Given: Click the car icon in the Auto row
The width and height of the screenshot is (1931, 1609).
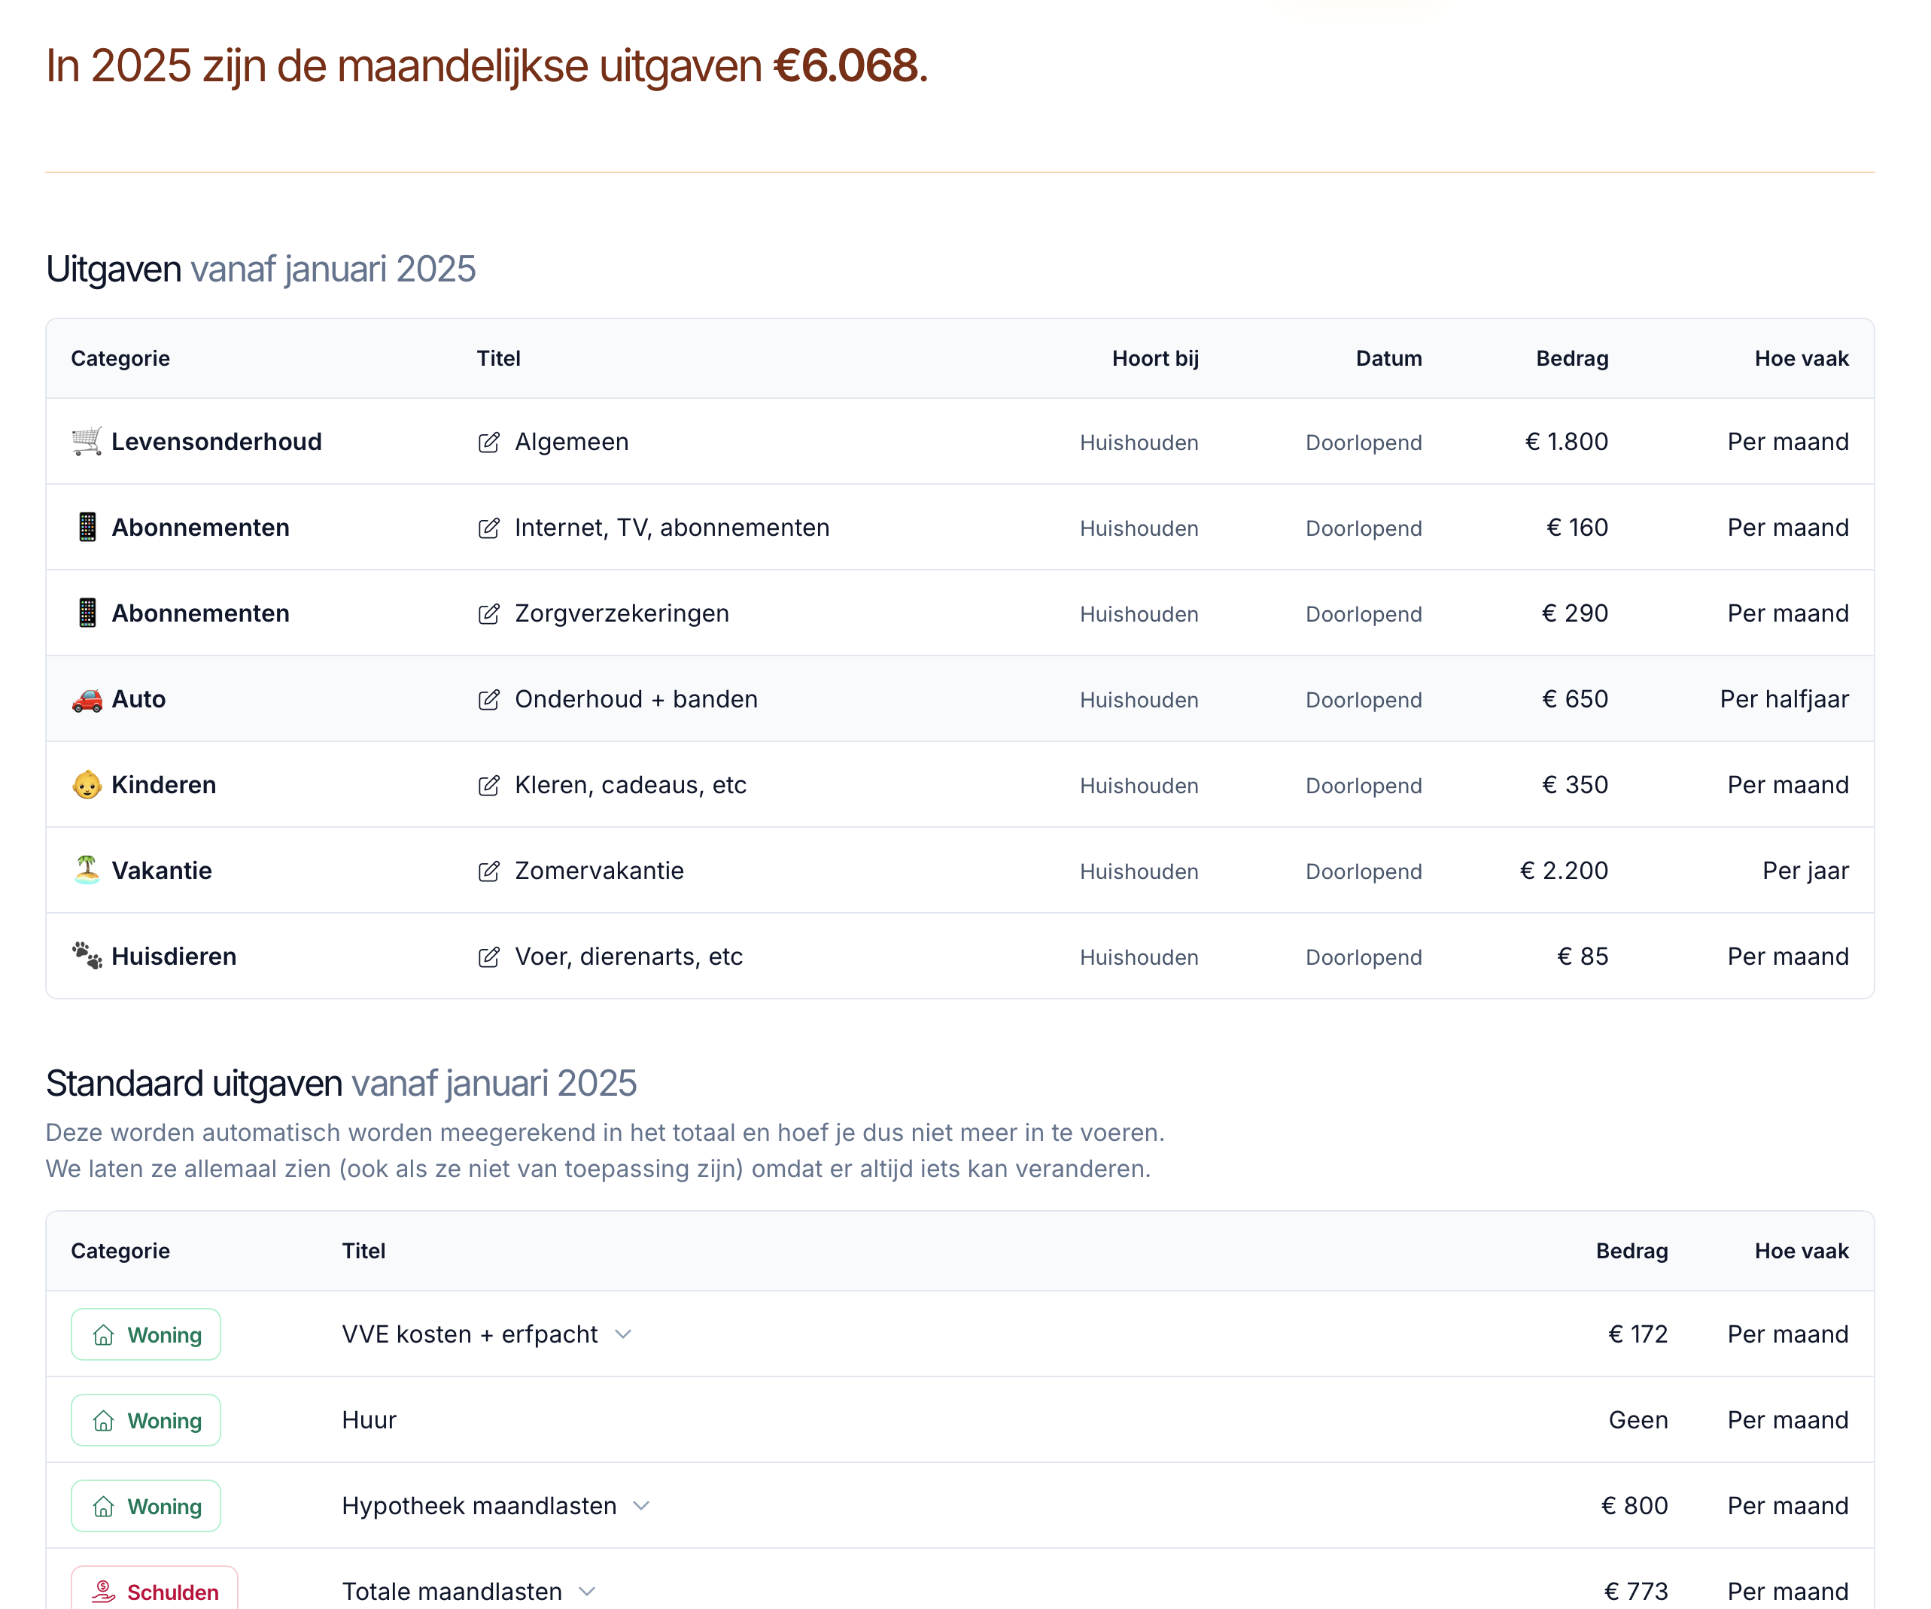Looking at the screenshot, I should (86, 699).
